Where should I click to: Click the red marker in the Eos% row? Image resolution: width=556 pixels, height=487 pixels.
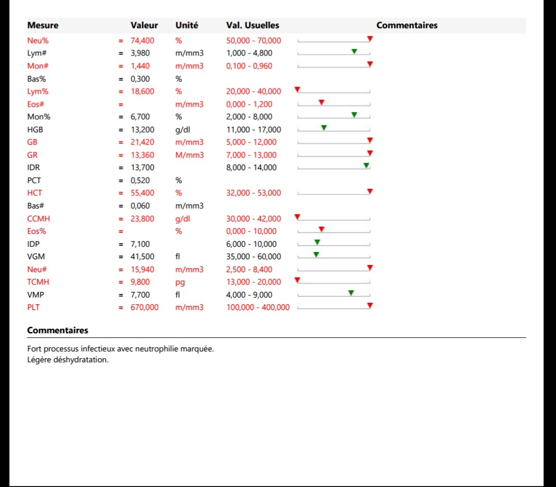pyautogui.click(x=321, y=229)
